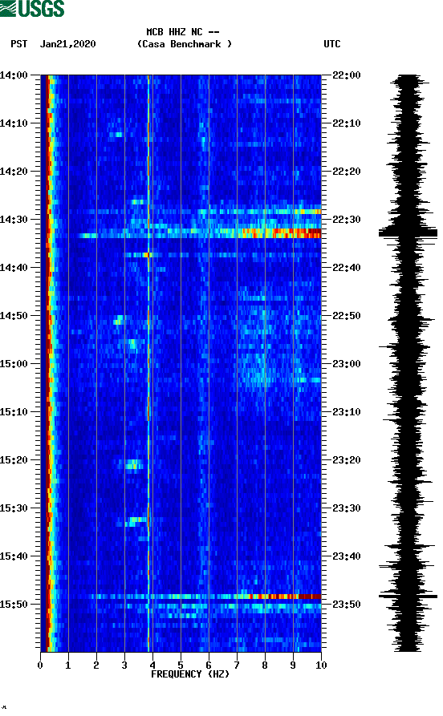
Task: Click the 5 Hz frequency tick label
Action: point(181,665)
